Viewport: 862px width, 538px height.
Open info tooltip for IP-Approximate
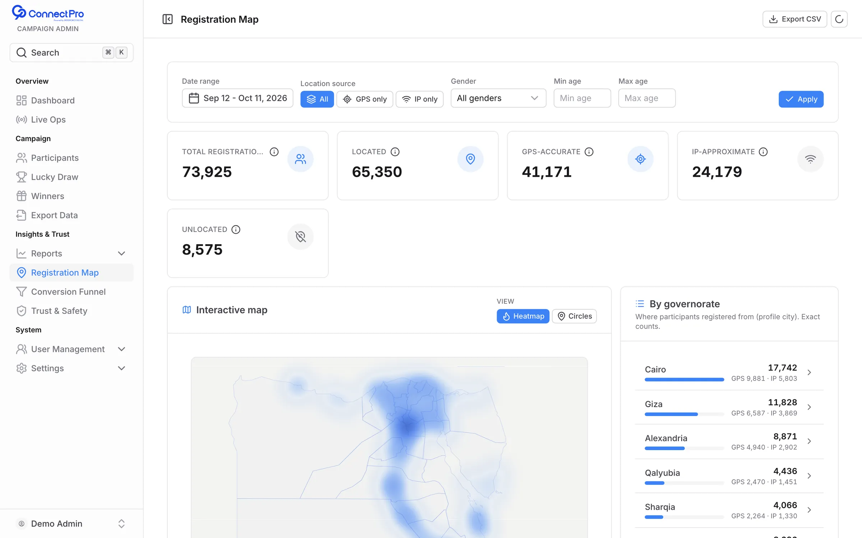coord(763,152)
